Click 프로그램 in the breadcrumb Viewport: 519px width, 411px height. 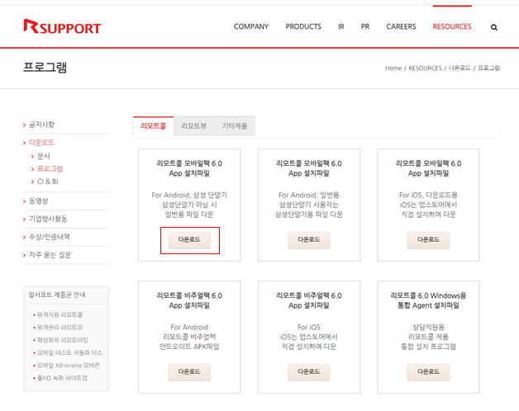pyautogui.click(x=488, y=68)
